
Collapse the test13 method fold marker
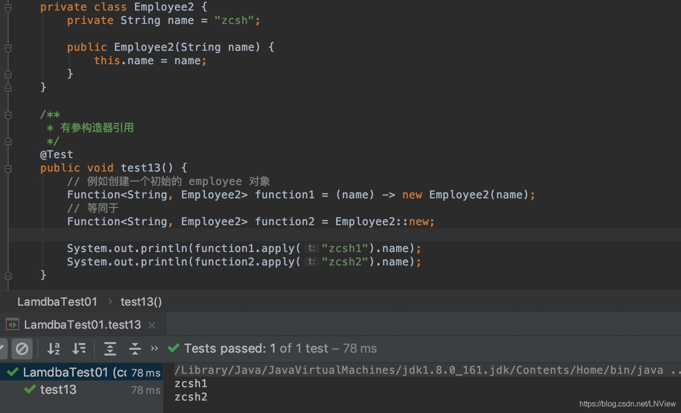point(8,169)
